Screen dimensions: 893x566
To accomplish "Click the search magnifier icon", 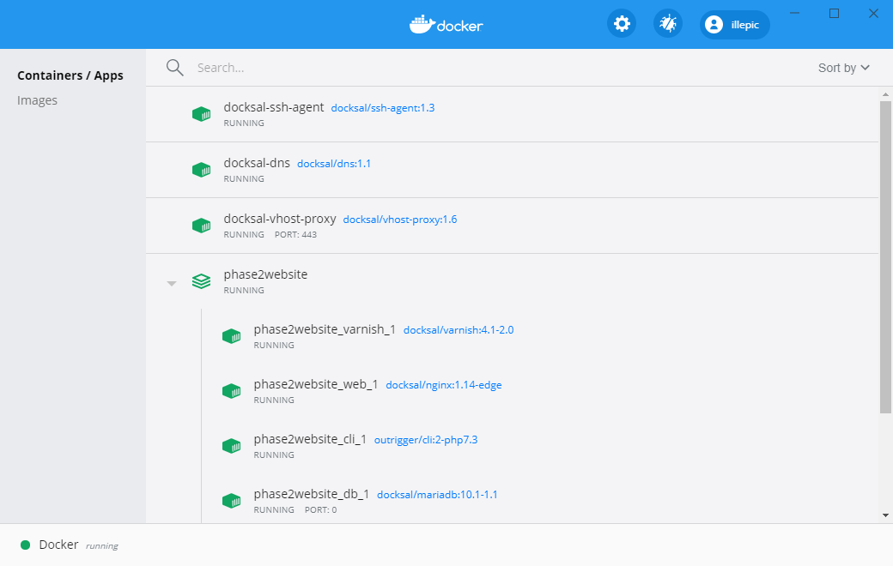I will (175, 68).
